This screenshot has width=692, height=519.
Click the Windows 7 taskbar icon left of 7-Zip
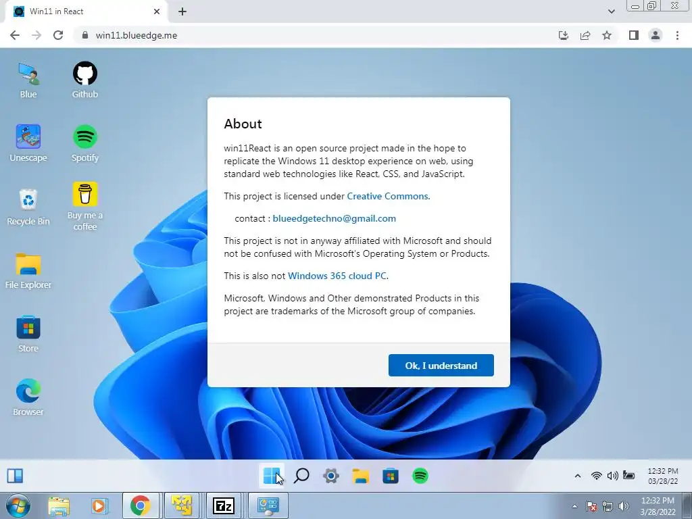(181, 505)
